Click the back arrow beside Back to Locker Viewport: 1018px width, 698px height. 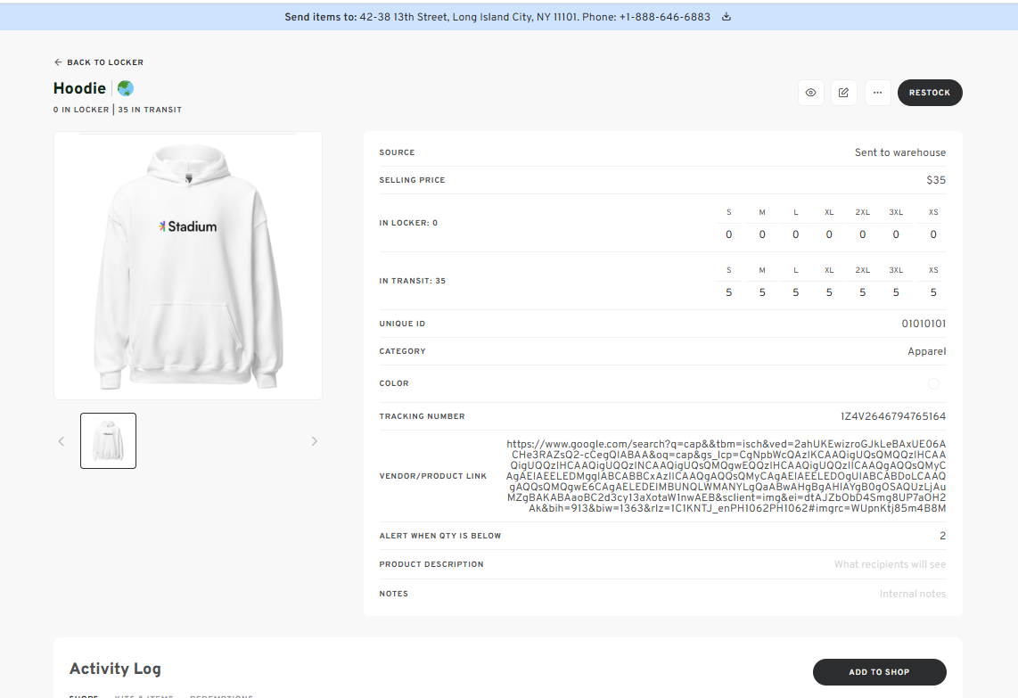pyautogui.click(x=59, y=62)
